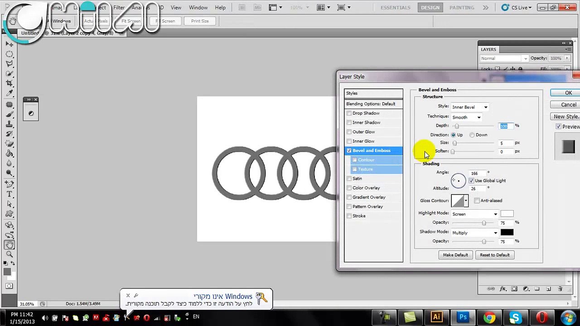
Task: Click the Highlight Mode white color swatch
Action: pyautogui.click(x=507, y=214)
